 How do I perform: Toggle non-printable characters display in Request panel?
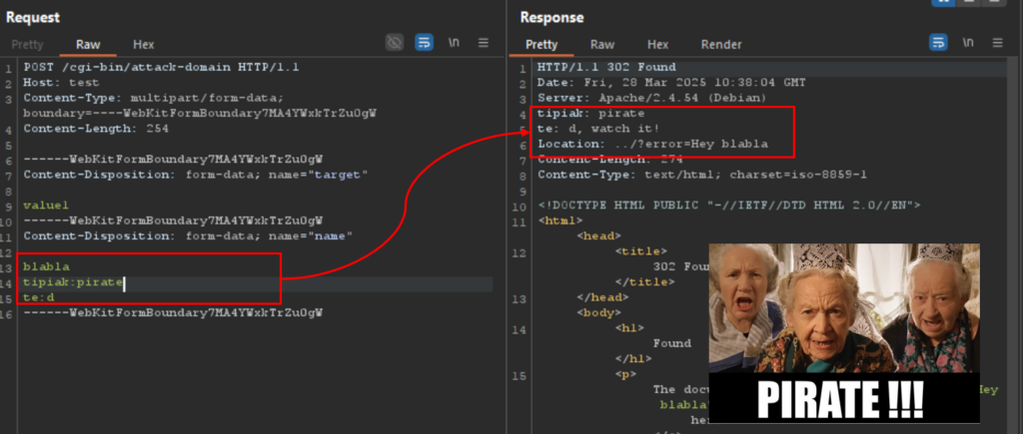coord(394,43)
